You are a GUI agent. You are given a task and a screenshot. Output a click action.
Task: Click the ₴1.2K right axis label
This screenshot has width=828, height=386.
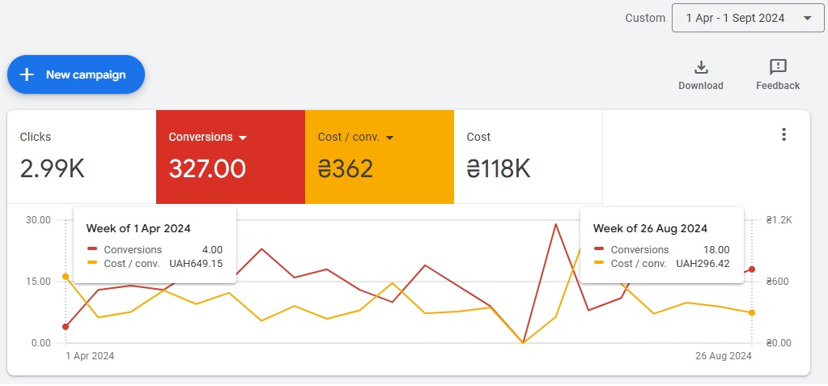(x=779, y=220)
